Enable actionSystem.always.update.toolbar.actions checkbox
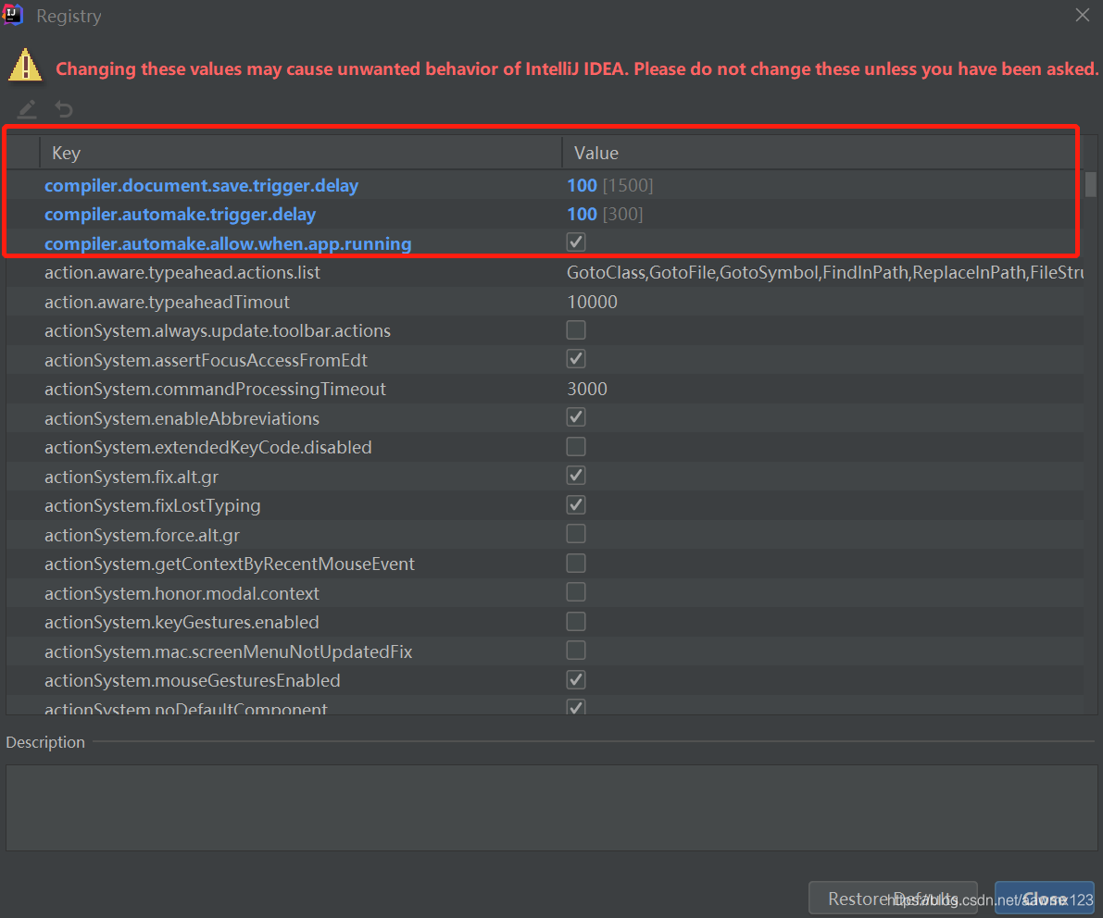1103x918 pixels. point(576,329)
